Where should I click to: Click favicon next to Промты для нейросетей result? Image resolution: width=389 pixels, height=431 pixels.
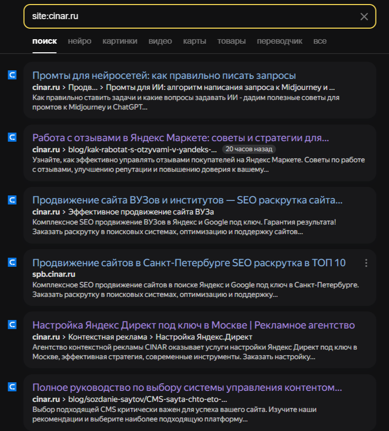point(12,75)
